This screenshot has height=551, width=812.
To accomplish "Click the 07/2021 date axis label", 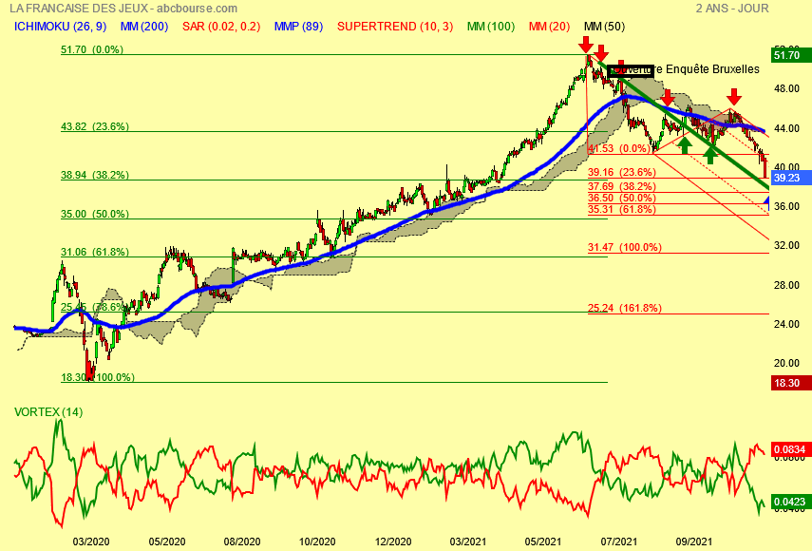I will coord(619,541).
